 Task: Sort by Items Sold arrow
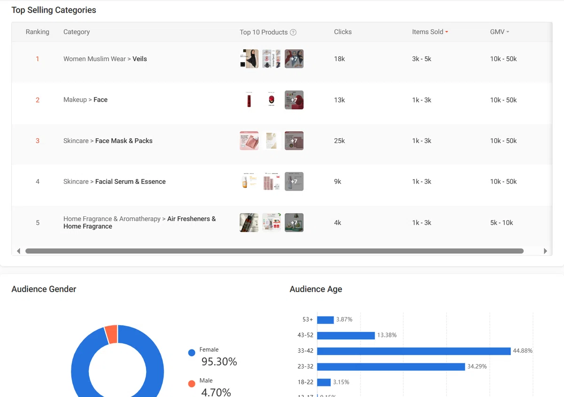tap(446, 32)
